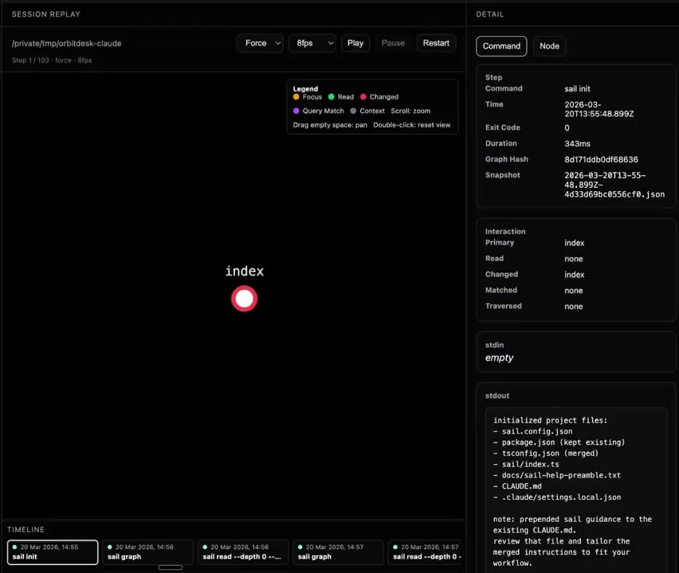Click the timeline horizontal scrollbar thumb

pyautogui.click(x=170, y=567)
